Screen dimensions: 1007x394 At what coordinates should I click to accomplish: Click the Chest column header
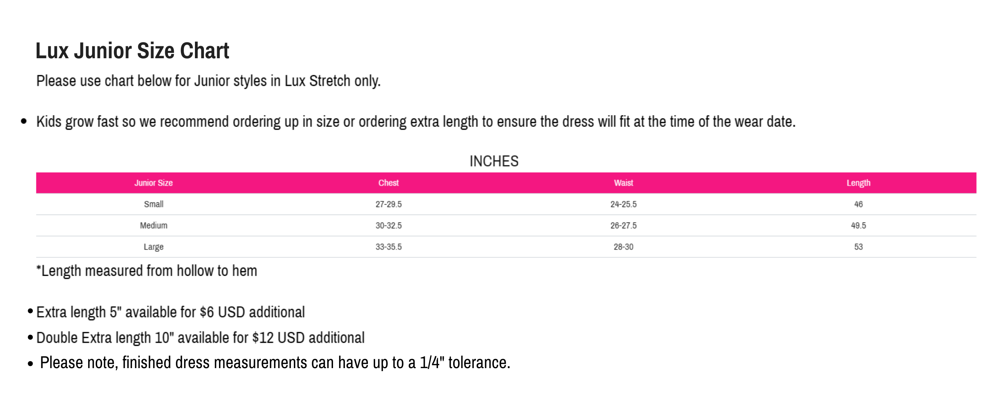tap(388, 183)
